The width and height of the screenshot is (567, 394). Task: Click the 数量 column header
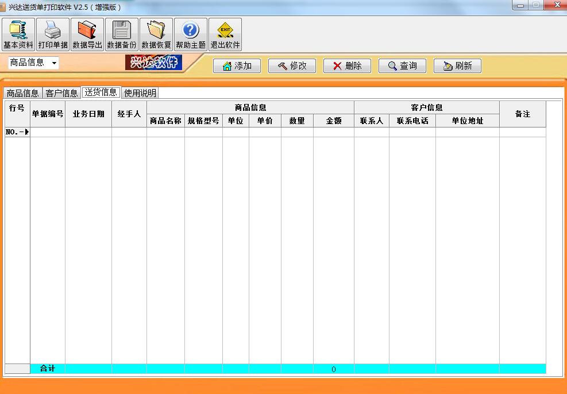tap(297, 121)
